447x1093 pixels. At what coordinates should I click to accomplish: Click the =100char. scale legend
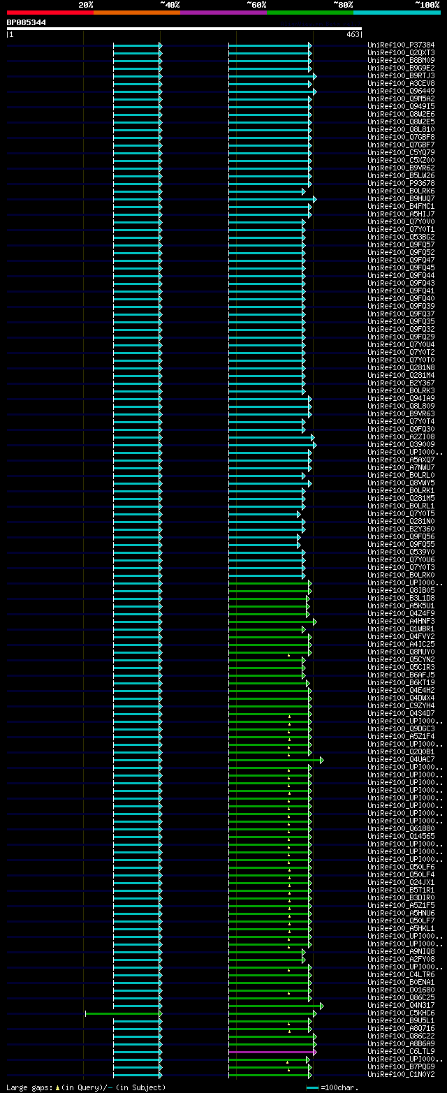(x=332, y=1088)
